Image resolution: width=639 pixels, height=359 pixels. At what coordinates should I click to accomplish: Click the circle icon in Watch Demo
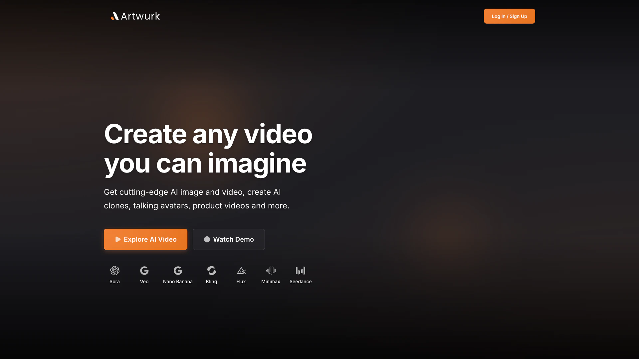point(207,239)
